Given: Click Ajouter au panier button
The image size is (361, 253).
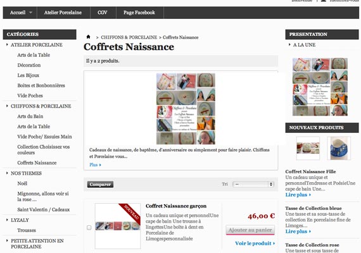Looking at the screenshot, I should pyautogui.click(x=250, y=230).
